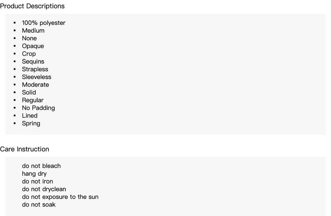Image resolution: width=331 pixels, height=216 pixels.
Task: Select the do not bleach line
Action: click(x=41, y=166)
